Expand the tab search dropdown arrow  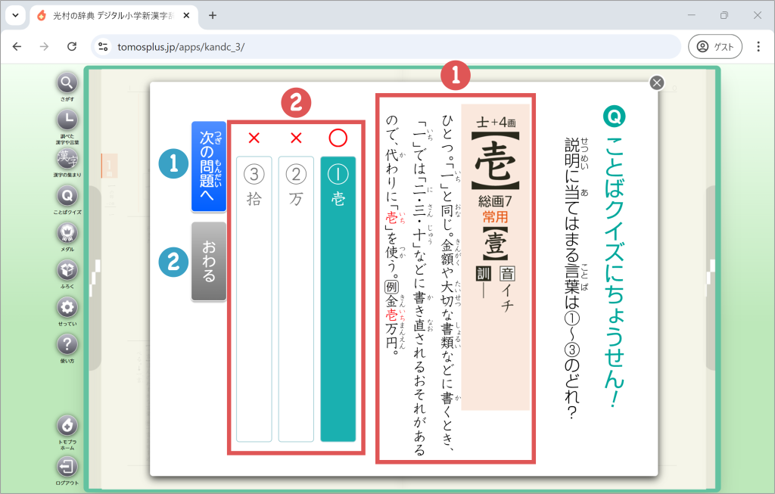click(15, 15)
